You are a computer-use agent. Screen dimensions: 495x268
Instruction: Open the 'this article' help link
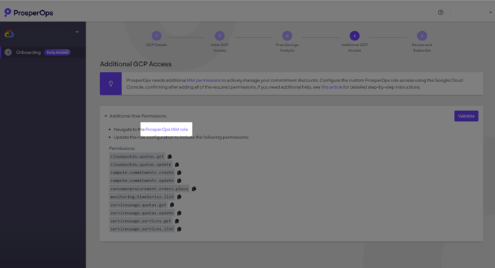coord(332,87)
